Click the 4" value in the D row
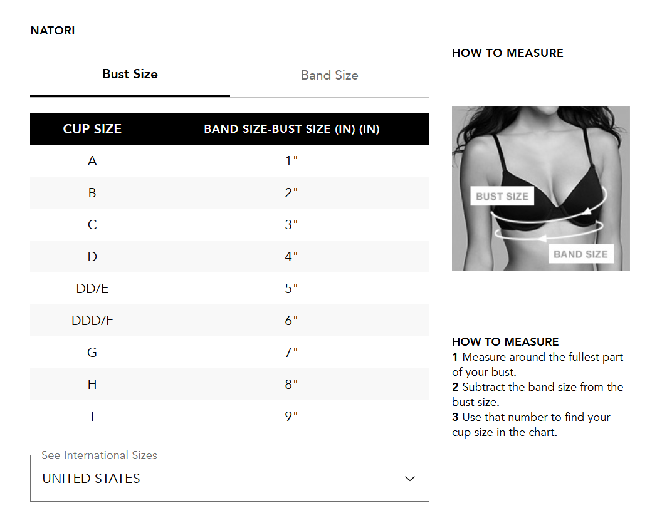Screen dimensions: 667x528 pyautogui.click(x=291, y=257)
